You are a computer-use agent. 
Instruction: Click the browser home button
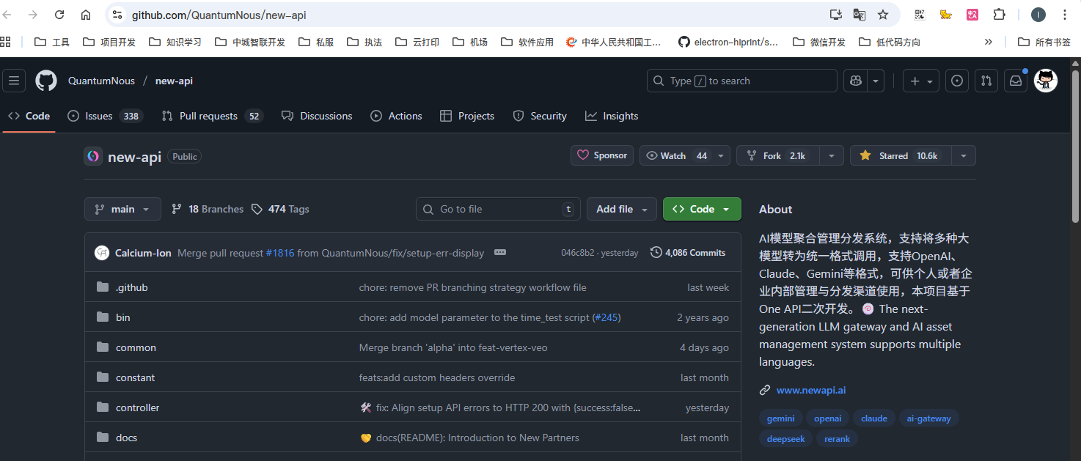(x=86, y=15)
